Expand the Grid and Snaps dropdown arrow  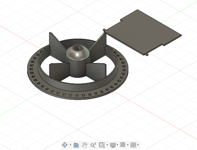[128, 145]
